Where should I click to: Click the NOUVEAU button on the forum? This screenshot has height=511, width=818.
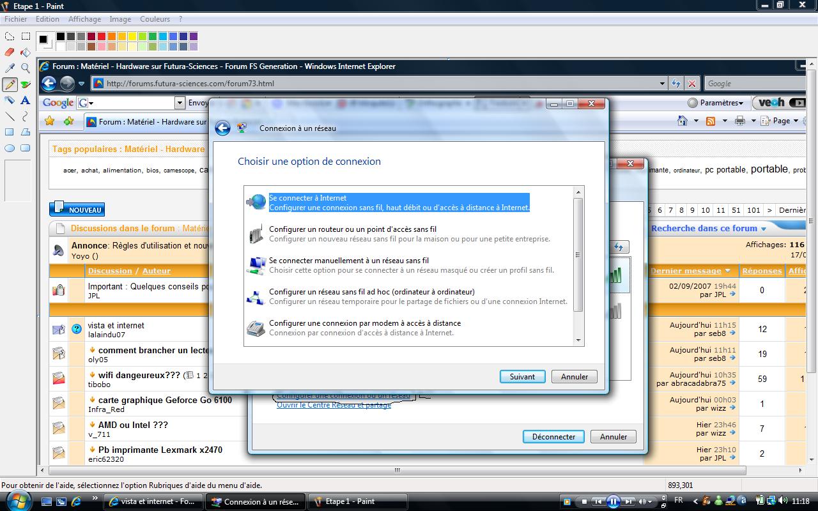[77, 209]
